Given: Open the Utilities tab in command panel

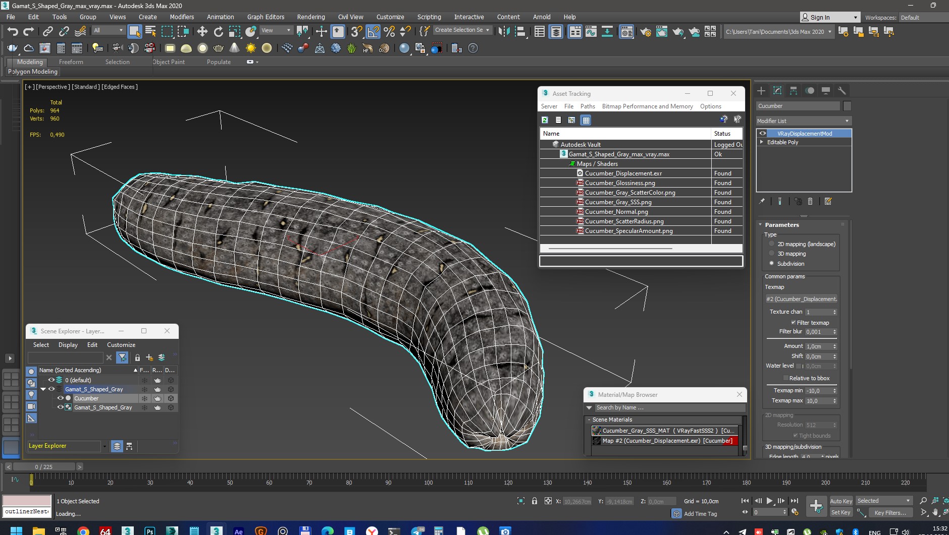Looking at the screenshot, I should (x=841, y=91).
